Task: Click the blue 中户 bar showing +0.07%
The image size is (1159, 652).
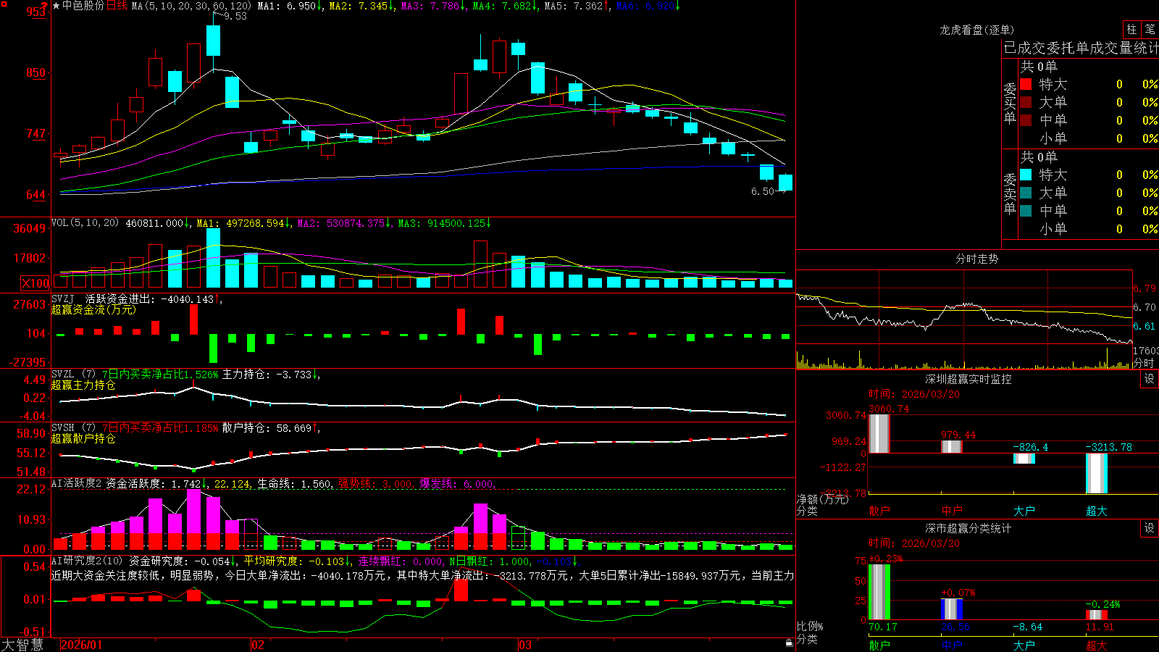Action: pos(952,609)
